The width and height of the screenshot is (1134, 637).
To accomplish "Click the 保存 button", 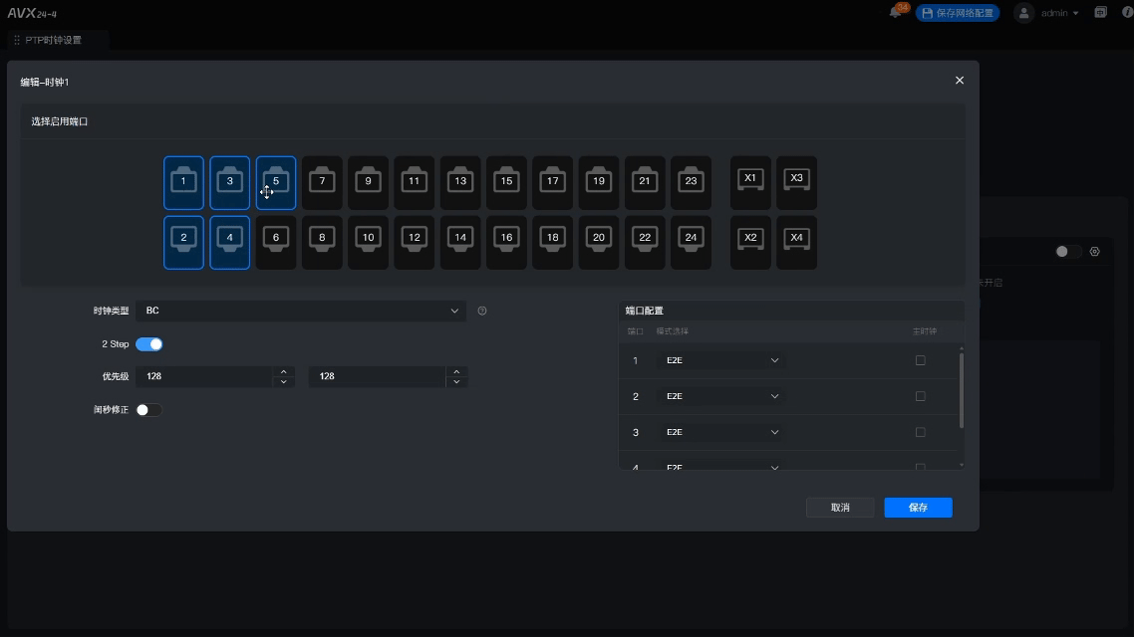I will click(x=918, y=508).
